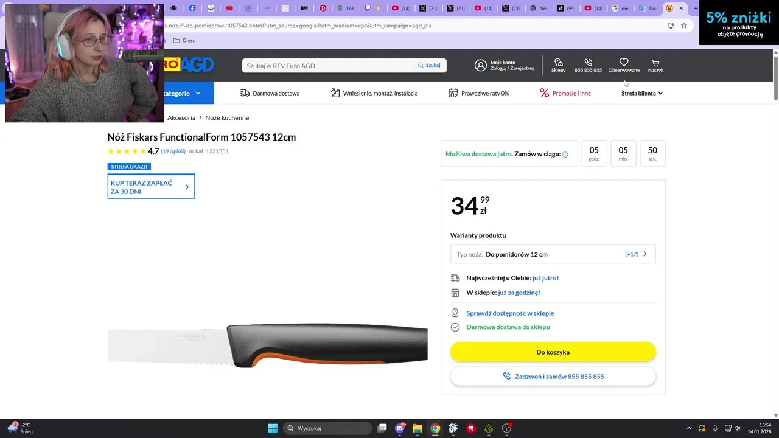Open a new browser tab with plus button
This screenshot has height=438, width=779.
point(696,8)
